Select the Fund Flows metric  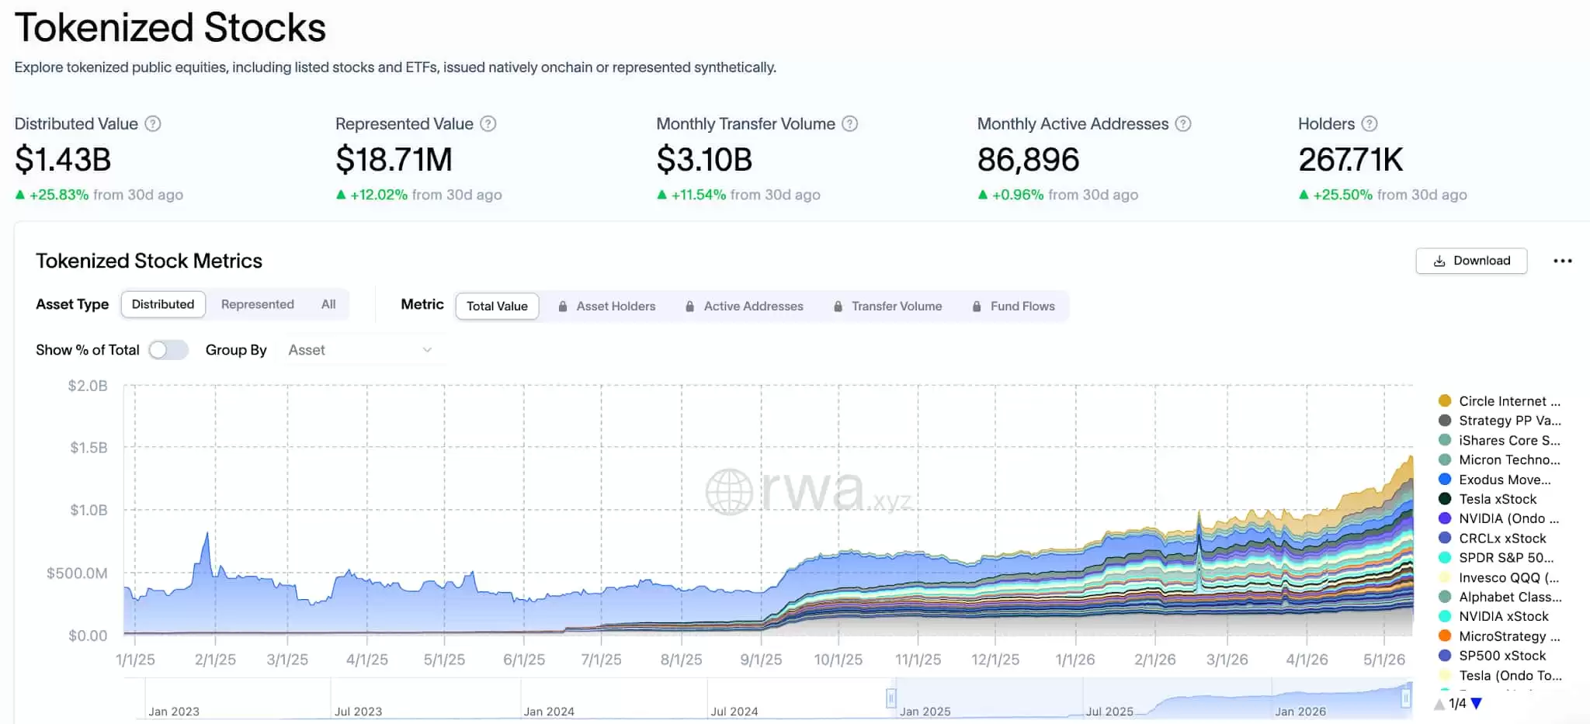(1013, 307)
